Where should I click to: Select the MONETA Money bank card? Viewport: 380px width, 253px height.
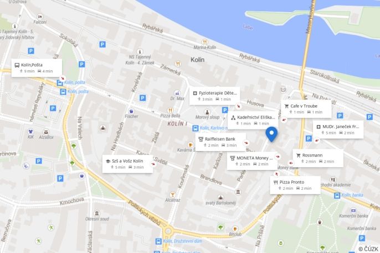(252, 161)
